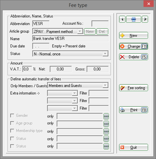The height and width of the screenshot is (159, 156).
Task: Click the Name text field
Action: click(70, 39)
